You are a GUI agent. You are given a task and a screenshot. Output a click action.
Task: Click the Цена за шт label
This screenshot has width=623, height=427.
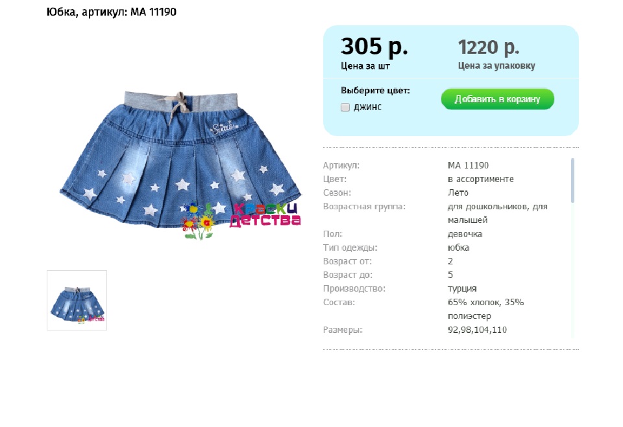(365, 66)
